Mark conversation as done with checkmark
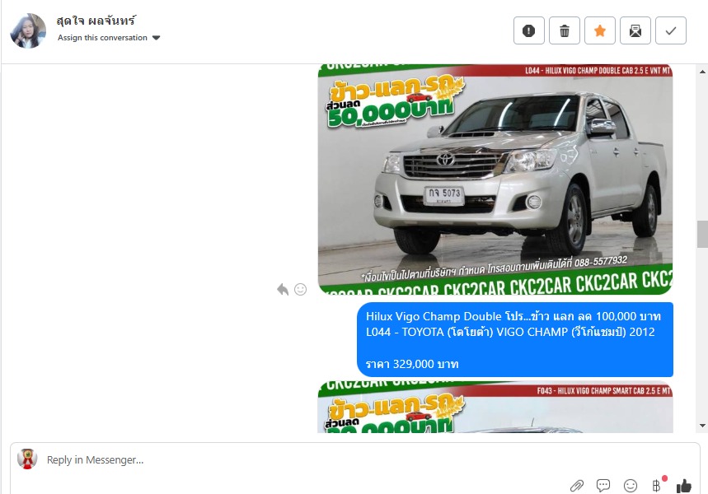This screenshot has width=708, height=494. 671,30
